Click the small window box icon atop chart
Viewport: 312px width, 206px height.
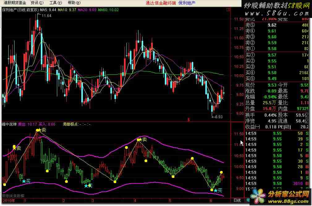tap(229, 9)
